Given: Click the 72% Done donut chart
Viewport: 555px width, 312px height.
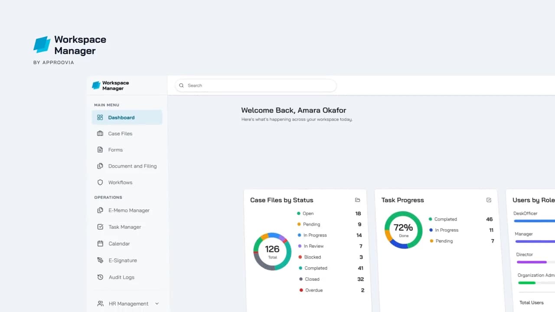Looking at the screenshot, I should point(403,230).
